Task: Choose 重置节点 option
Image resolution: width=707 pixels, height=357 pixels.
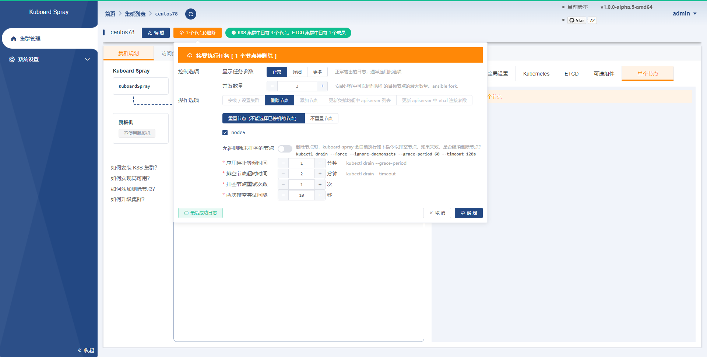Action: coord(264,118)
